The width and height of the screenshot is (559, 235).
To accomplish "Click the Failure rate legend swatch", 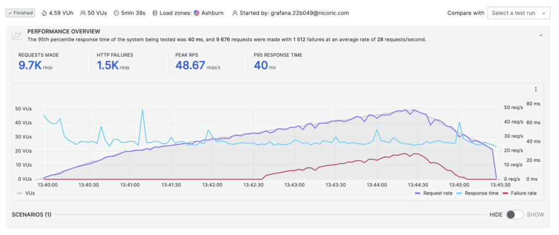I will coord(506,193).
